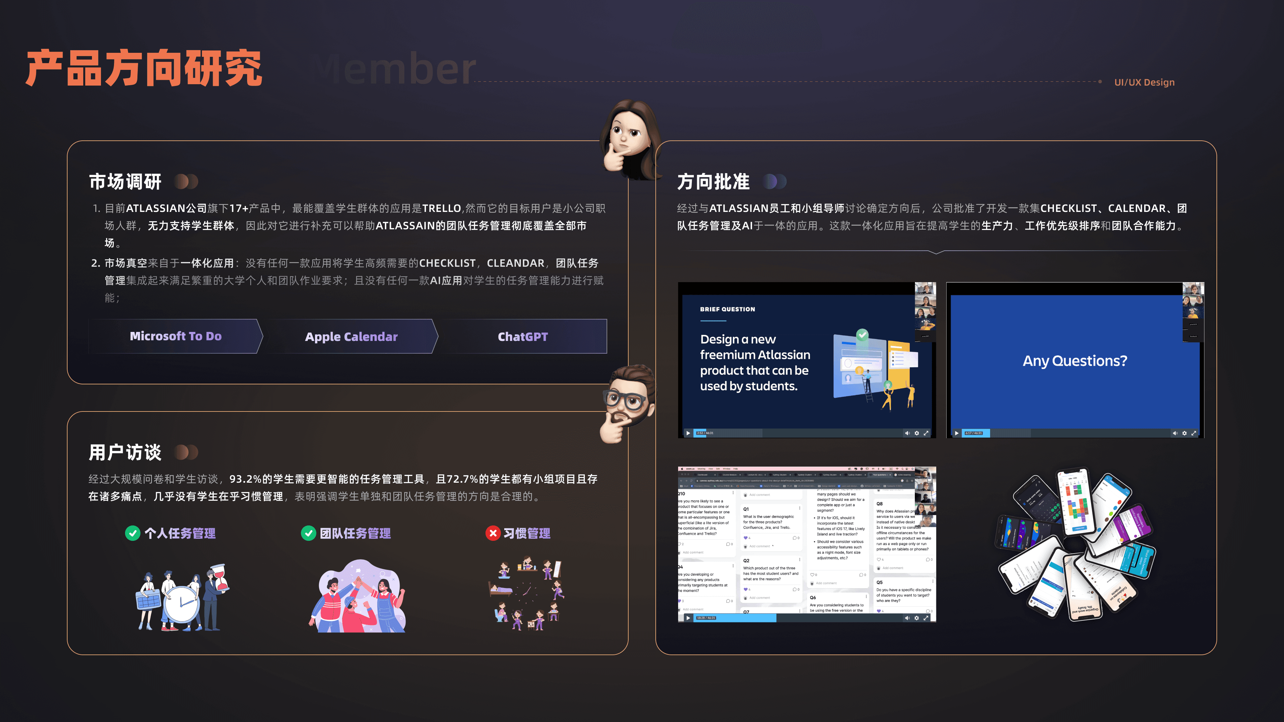
Task: Click the 产品方向研究 page title
Action: click(x=144, y=68)
